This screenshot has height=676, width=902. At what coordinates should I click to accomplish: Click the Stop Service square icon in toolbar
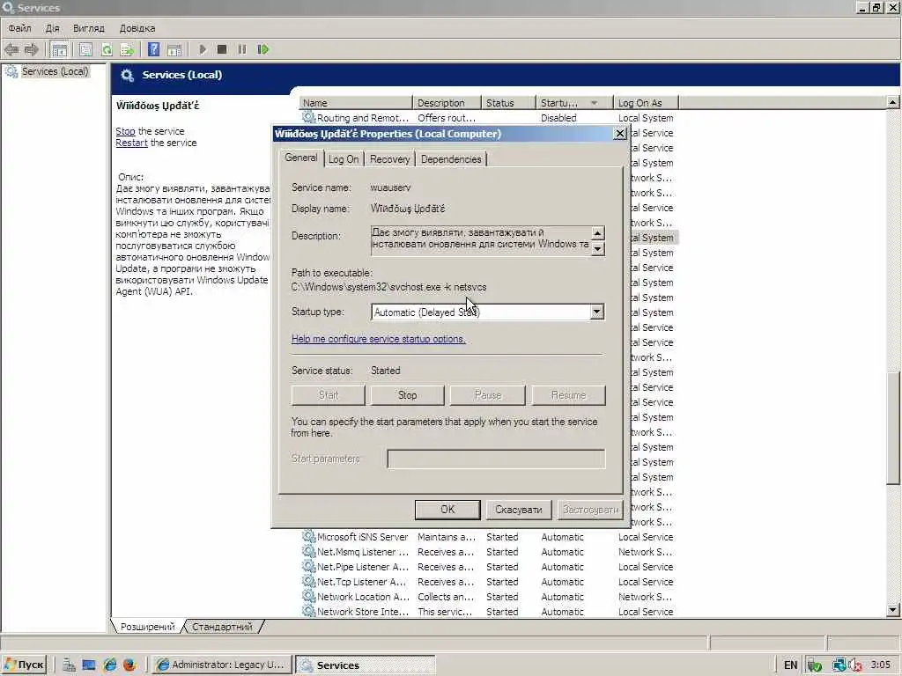[222, 49]
